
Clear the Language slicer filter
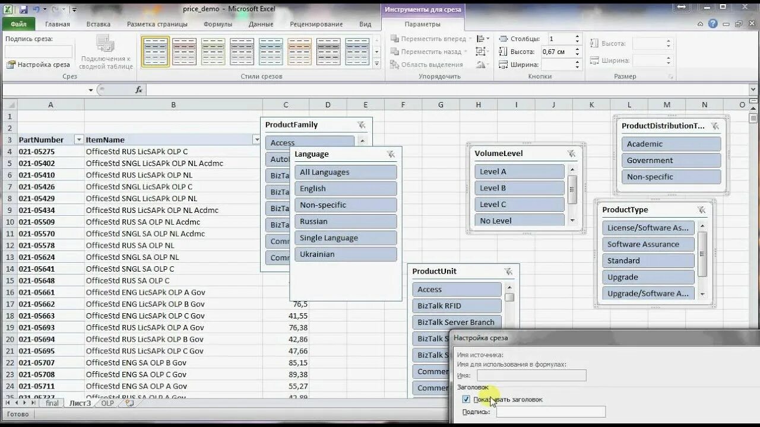[391, 154]
